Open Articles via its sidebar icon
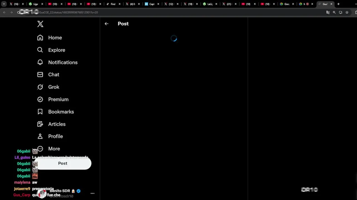 click(40, 124)
